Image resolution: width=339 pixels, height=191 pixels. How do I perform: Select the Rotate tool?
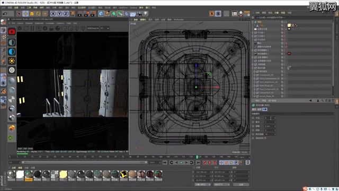[38, 14]
